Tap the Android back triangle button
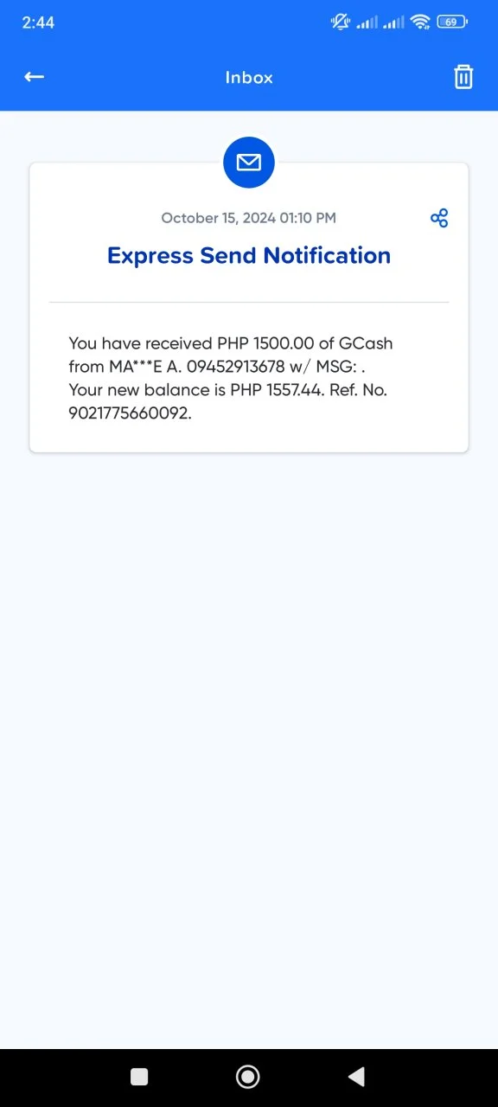Screen dimensions: 498x1107 click(x=356, y=1076)
